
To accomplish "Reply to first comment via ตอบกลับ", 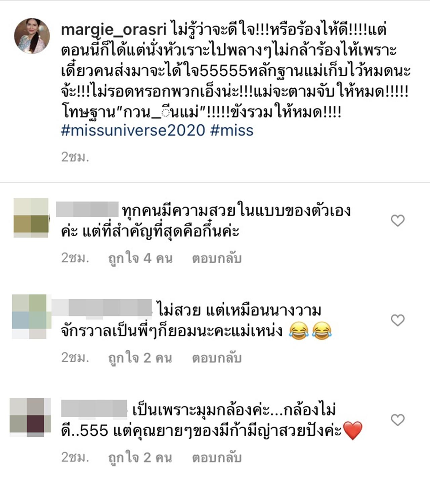I will pyautogui.click(x=217, y=258).
